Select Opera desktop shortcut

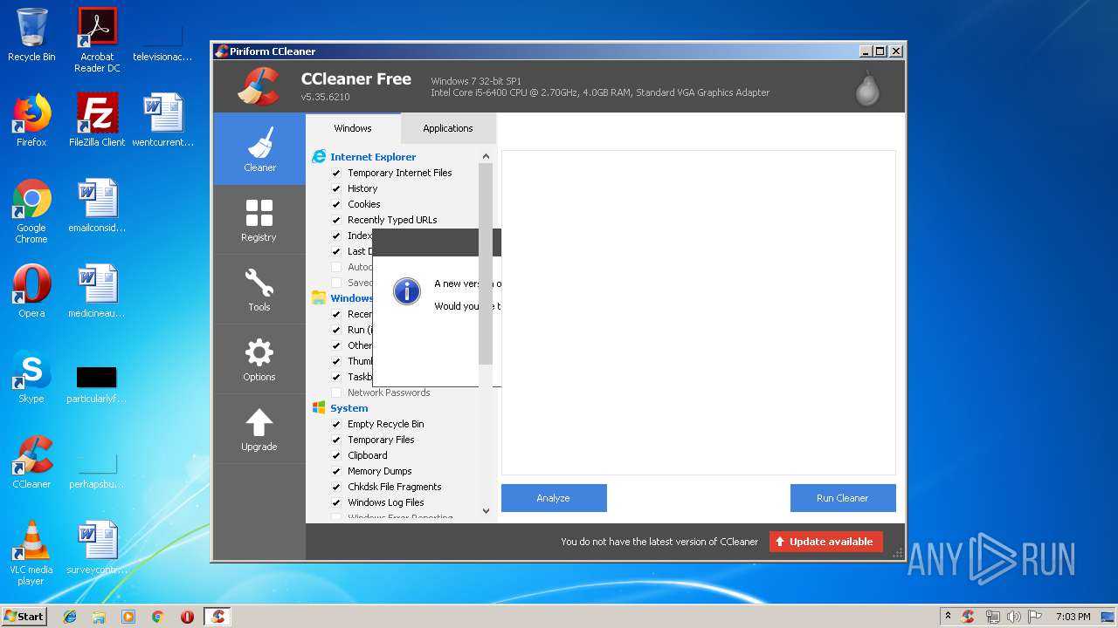pyautogui.click(x=31, y=291)
